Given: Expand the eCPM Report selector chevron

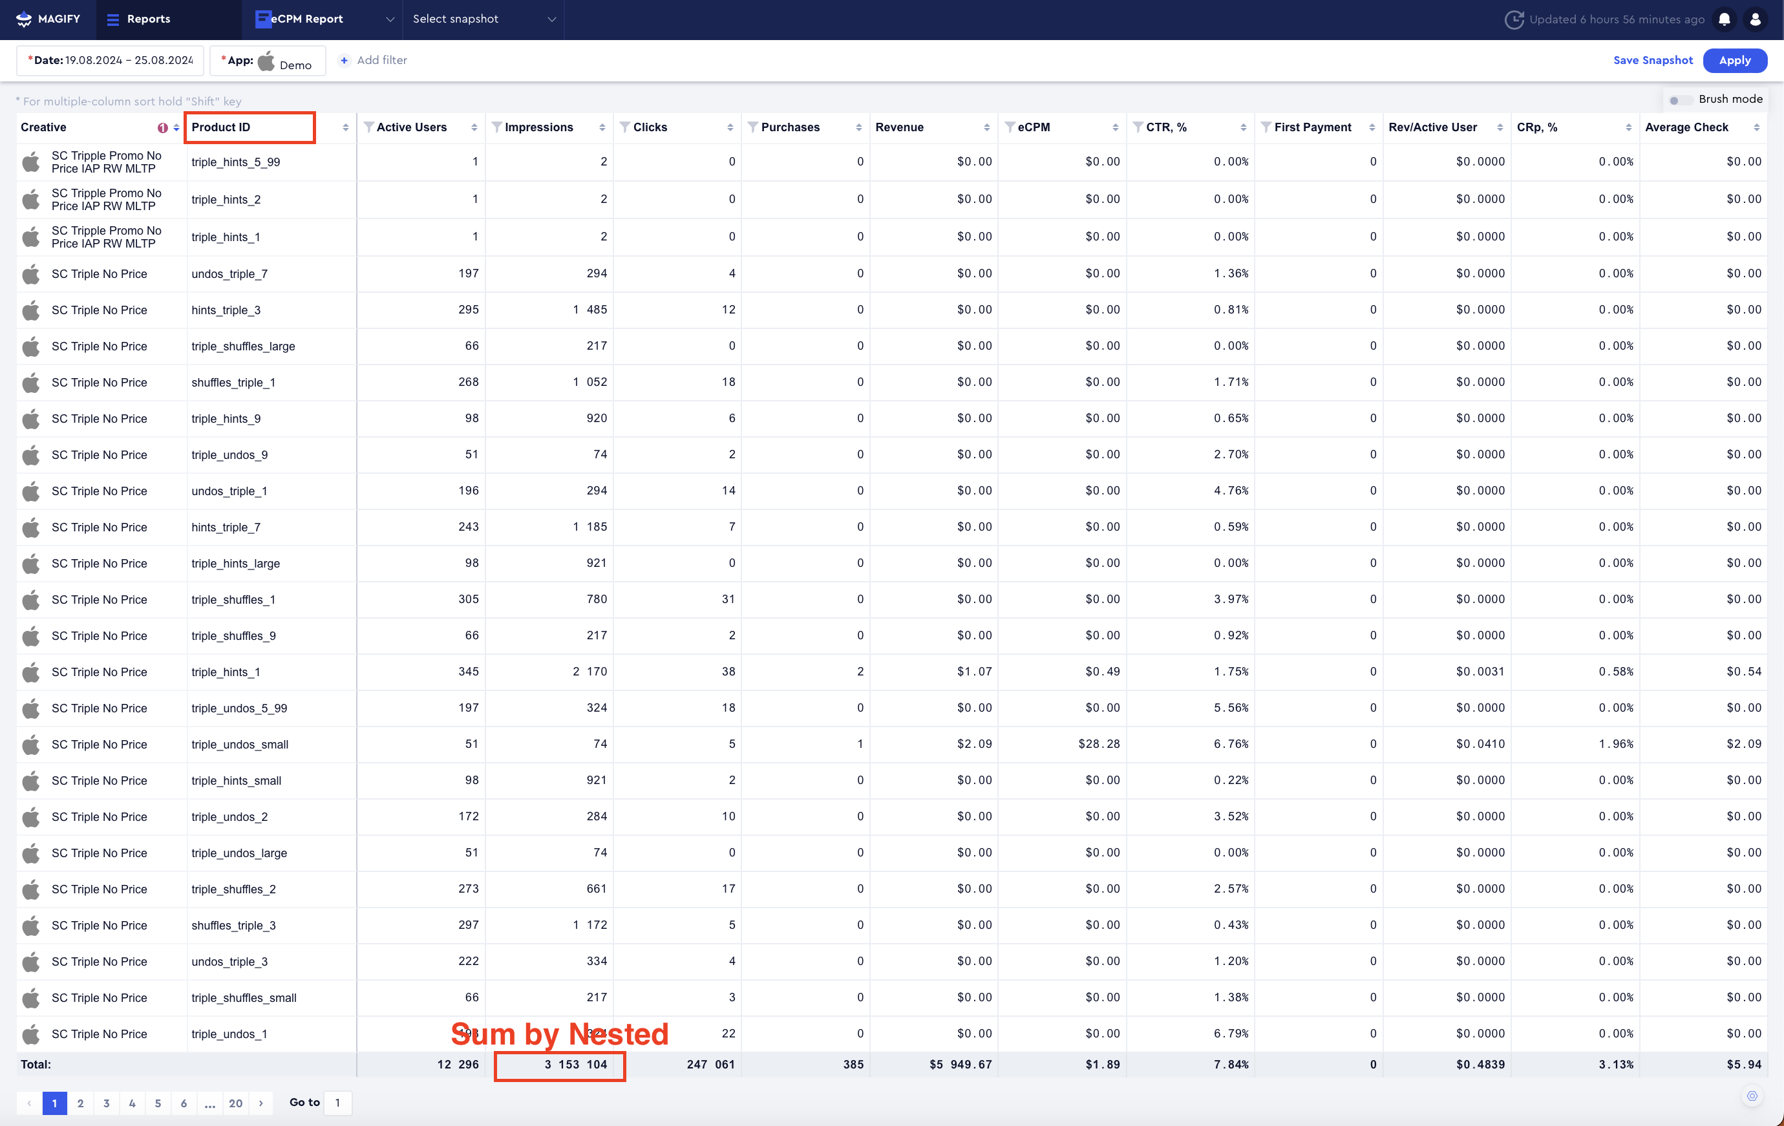Looking at the screenshot, I should (390, 19).
